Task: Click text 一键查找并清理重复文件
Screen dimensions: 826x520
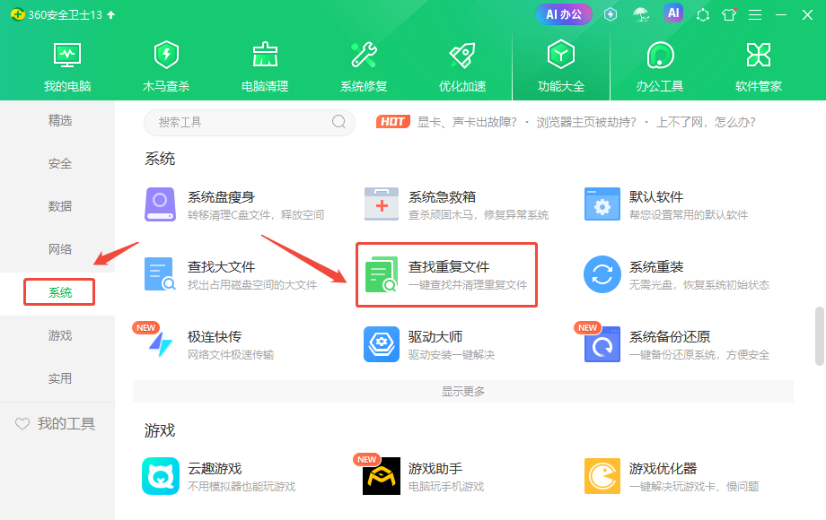Action: (468, 285)
